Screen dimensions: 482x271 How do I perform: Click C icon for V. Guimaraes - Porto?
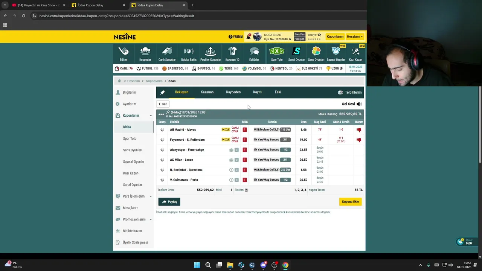(236, 180)
